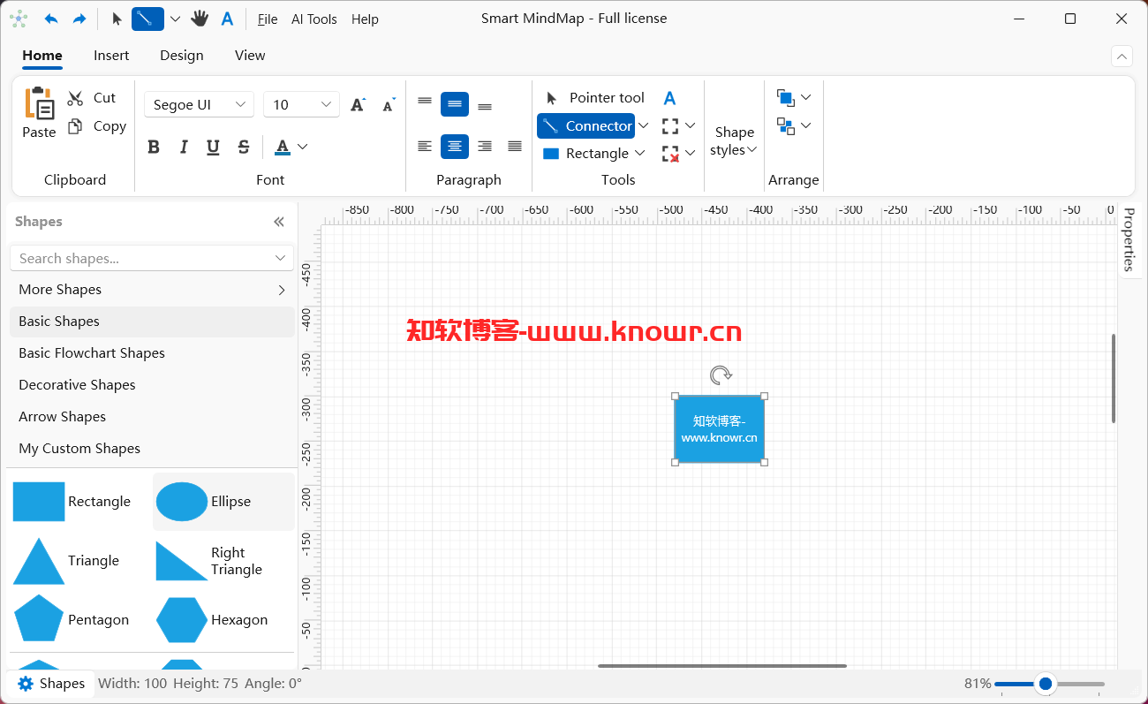Image resolution: width=1148 pixels, height=704 pixels.
Task: Open the Rectangle shape dropdown arrow
Action: tap(640, 154)
